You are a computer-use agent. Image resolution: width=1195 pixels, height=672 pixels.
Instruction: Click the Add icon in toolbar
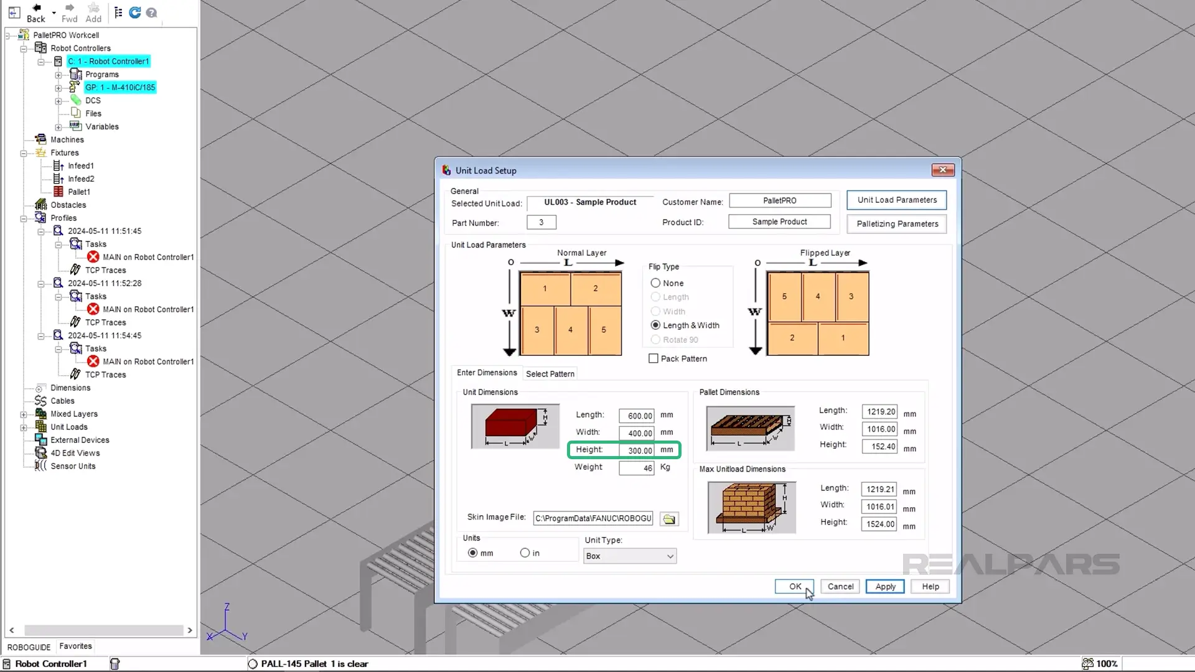(93, 11)
